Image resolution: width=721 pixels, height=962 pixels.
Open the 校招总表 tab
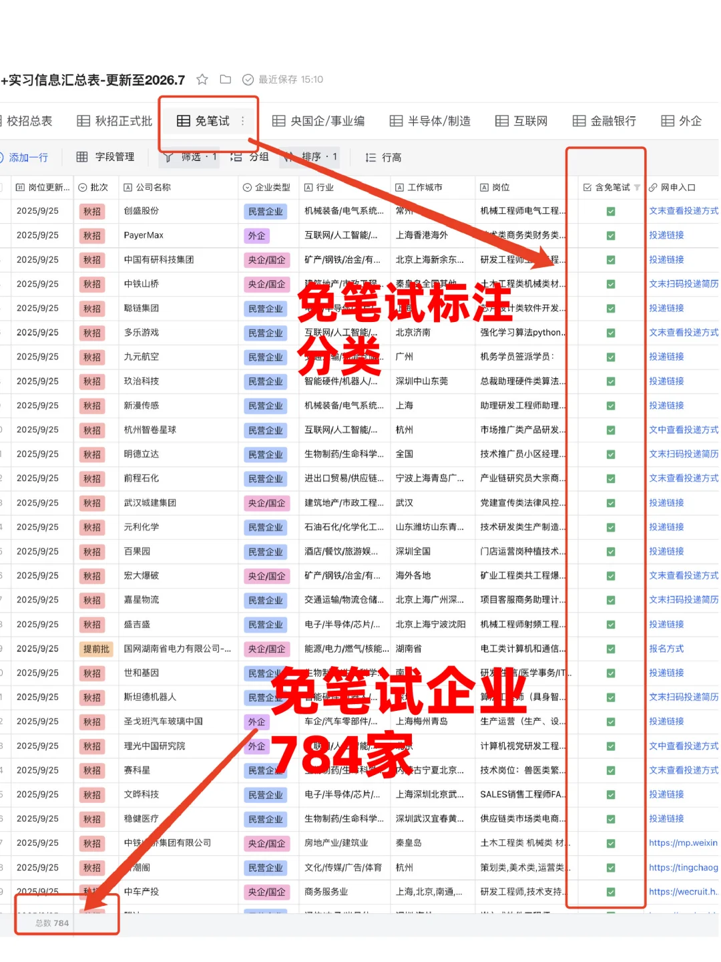click(27, 121)
